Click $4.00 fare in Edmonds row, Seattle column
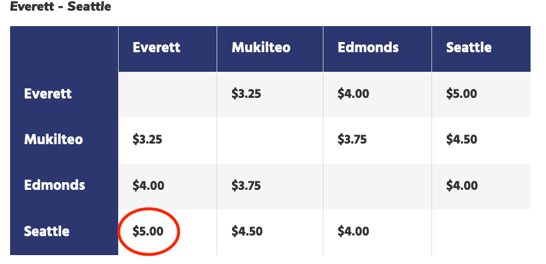Screen dimensions: 546x264 click(x=462, y=185)
